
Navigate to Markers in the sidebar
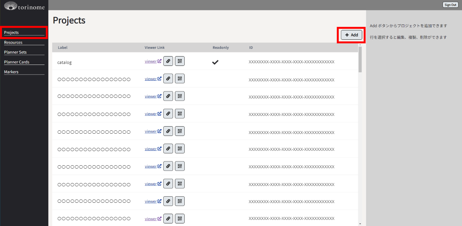(x=11, y=72)
